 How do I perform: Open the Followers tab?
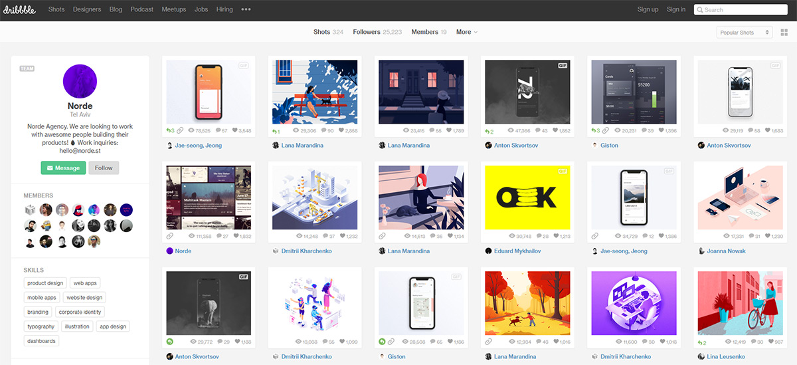377,32
